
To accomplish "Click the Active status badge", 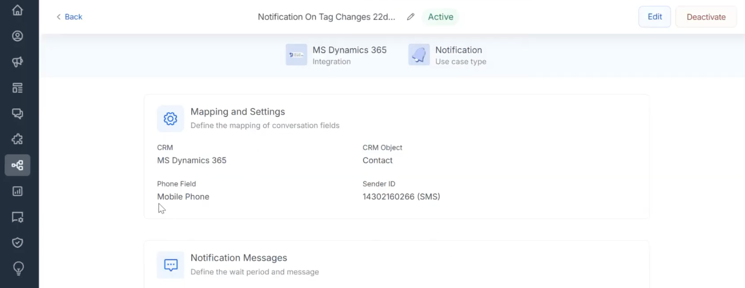I will [440, 17].
